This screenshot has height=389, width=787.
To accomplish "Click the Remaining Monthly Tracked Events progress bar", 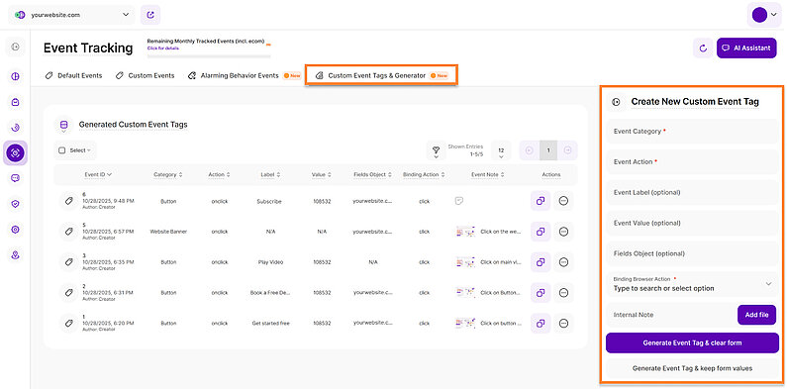I will [x=208, y=55].
